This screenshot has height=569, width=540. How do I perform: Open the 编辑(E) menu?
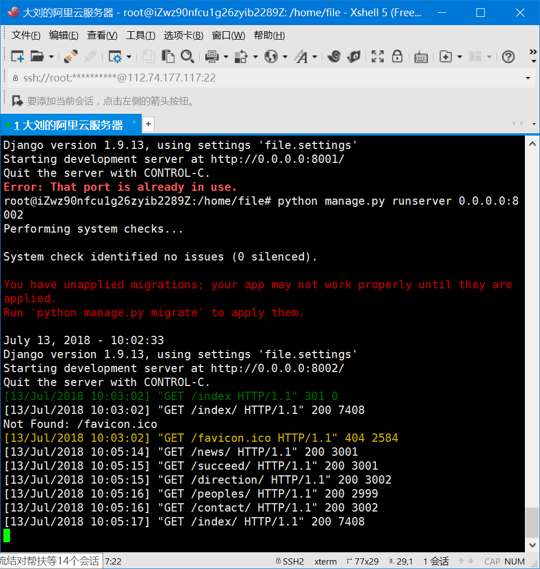coord(64,36)
